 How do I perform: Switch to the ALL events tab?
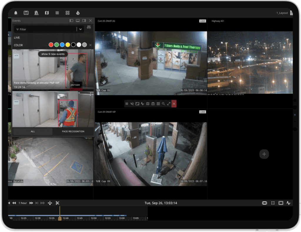pyautogui.click(x=33, y=131)
